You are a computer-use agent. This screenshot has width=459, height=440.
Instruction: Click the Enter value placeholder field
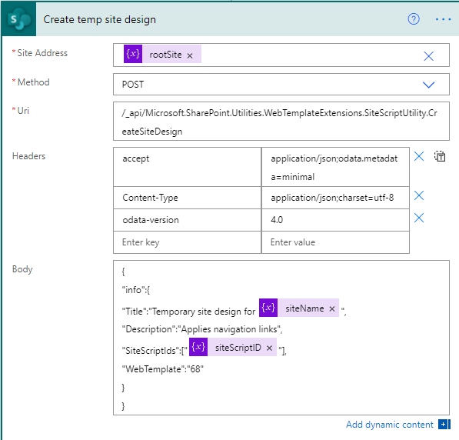point(335,242)
